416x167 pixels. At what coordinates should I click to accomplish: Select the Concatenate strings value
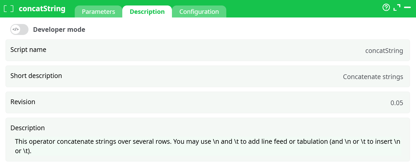click(x=373, y=77)
